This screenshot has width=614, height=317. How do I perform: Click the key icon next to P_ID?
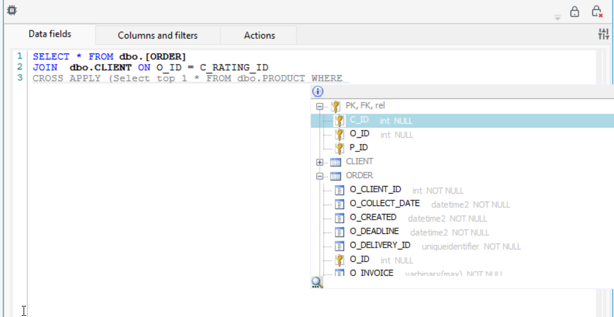click(x=339, y=148)
